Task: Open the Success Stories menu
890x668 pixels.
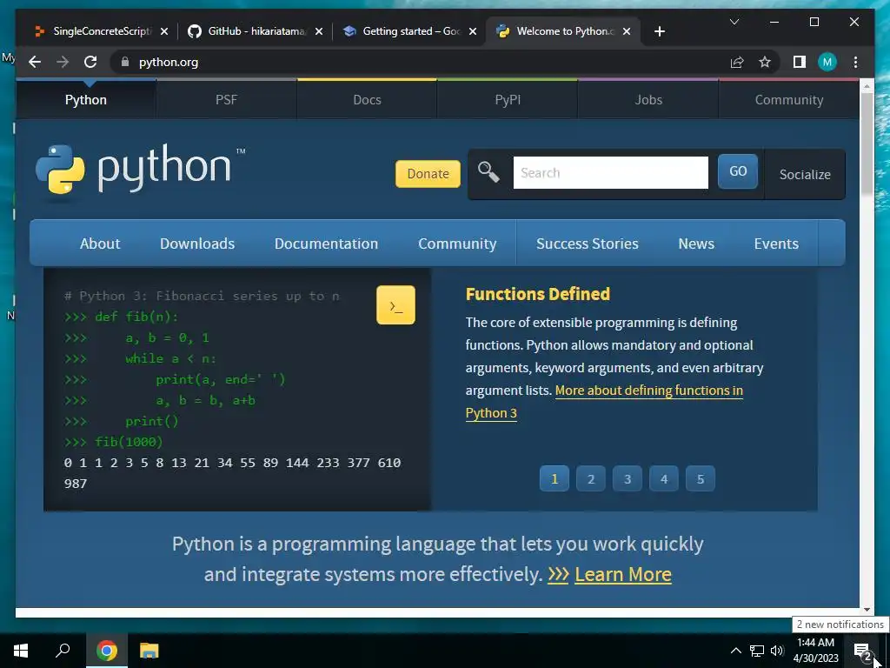Action: (588, 244)
